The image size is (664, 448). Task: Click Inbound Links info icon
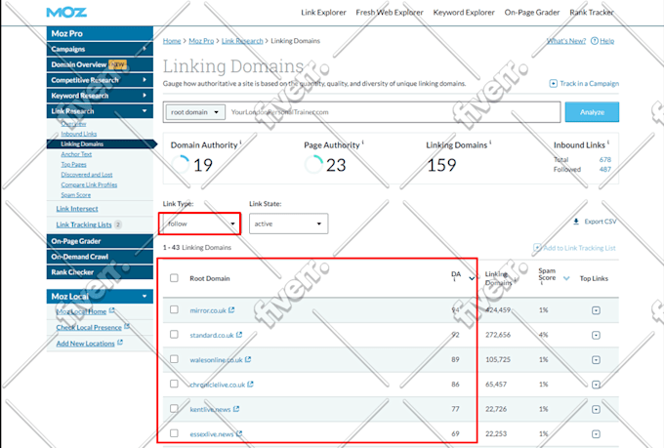coord(608,143)
